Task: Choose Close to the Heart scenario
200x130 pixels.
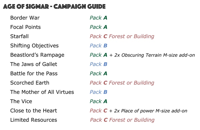Action: point(34,111)
